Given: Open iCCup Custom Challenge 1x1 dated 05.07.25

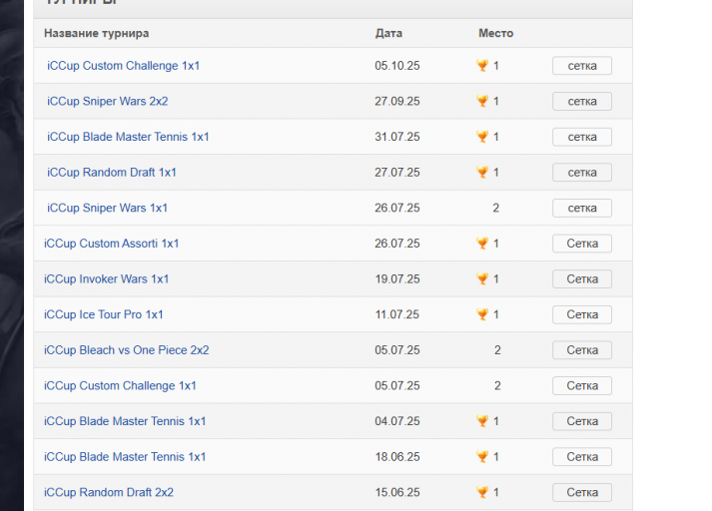Looking at the screenshot, I should point(120,386).
